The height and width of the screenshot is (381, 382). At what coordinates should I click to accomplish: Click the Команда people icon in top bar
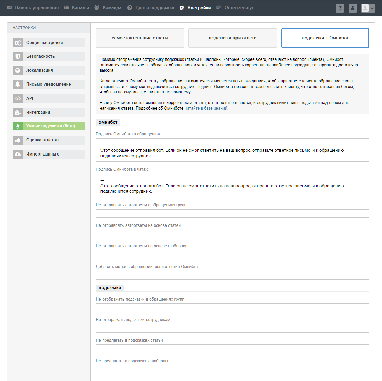point(97,8)
